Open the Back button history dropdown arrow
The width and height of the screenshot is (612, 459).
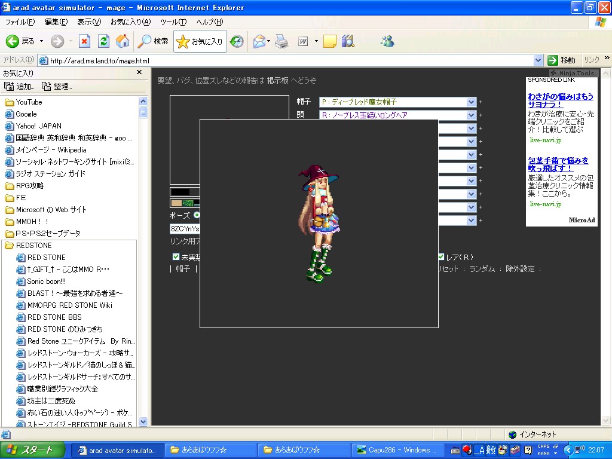(x=41, y=41)
